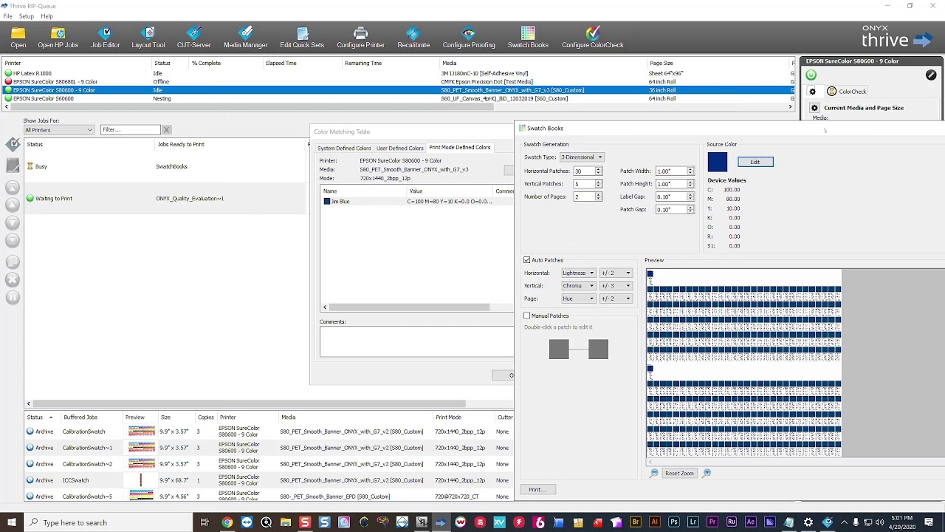Select EPSON SureColor S60600 printer row
945x532 pixels.
tap(399, 98)
